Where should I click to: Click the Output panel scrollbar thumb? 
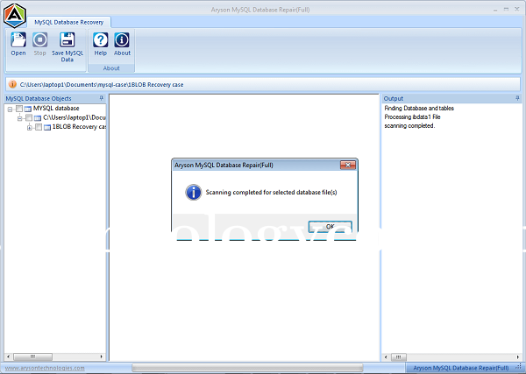[x=399, y=356]
